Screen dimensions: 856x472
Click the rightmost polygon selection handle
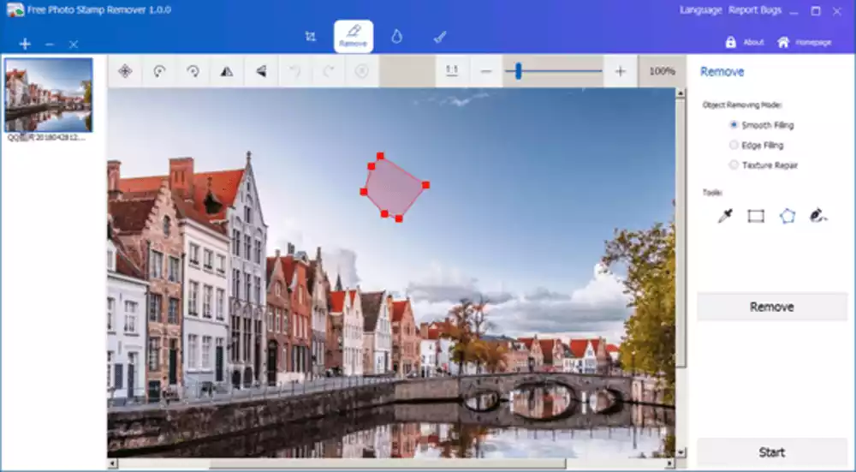[x=425, y=185]
